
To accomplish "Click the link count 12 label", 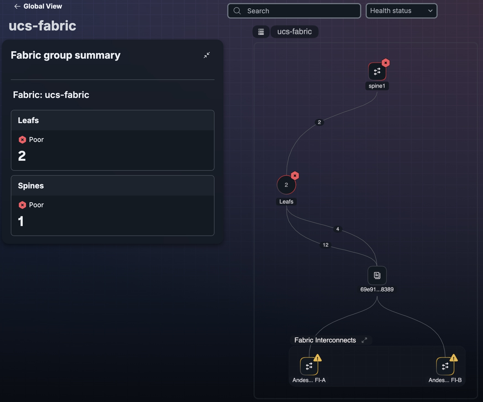I will 326,245.
